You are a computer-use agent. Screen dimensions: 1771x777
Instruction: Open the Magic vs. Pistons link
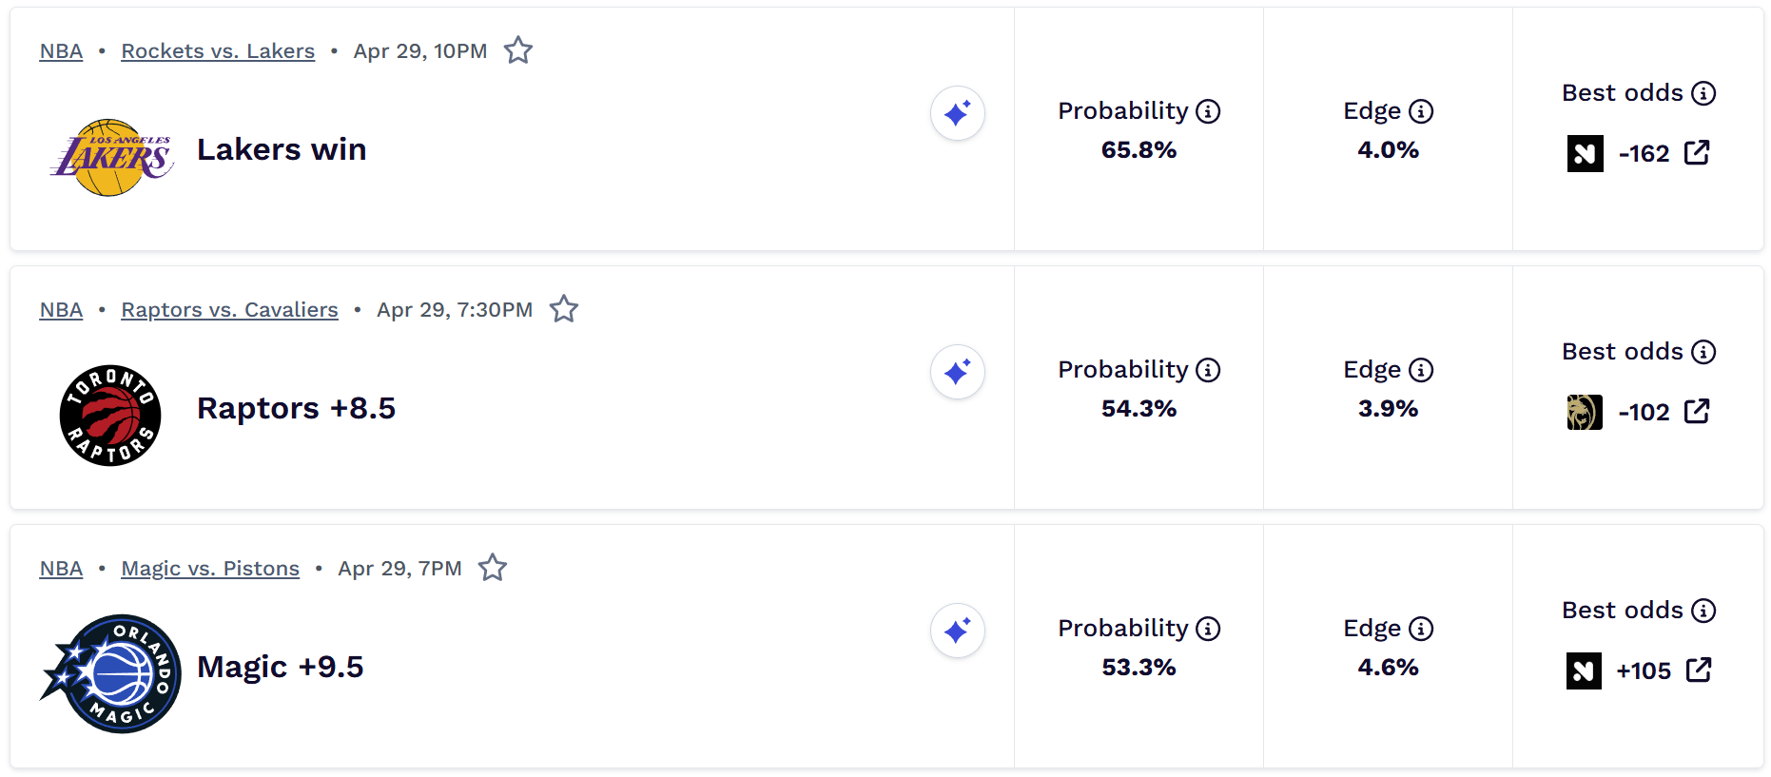coord(210,569)
